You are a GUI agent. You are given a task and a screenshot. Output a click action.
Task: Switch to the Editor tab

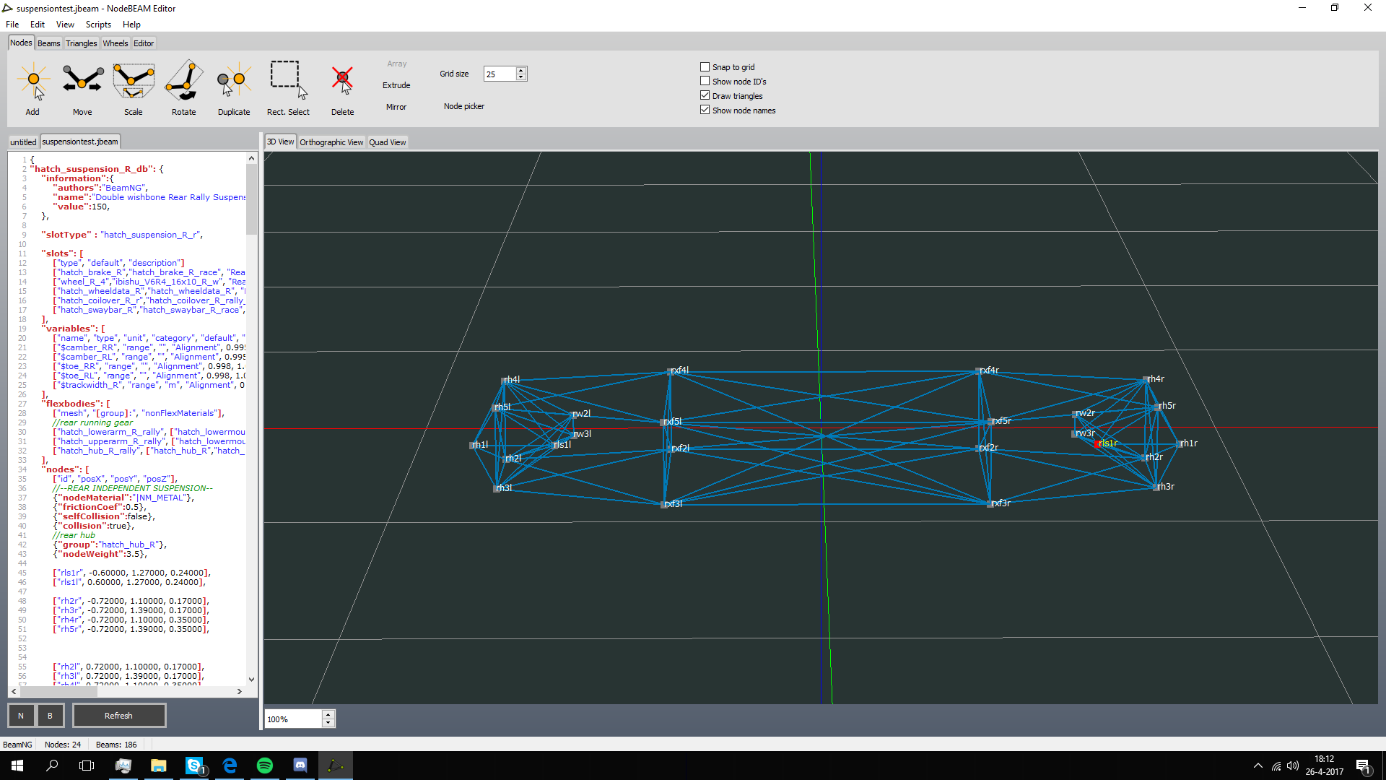(x=144, y=43)
